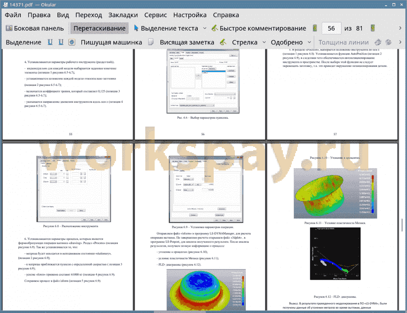Click page number 55 at page bottom
The height and width of the screenshot is (313, 407).
pyautogui.click(x=70, y=134)
